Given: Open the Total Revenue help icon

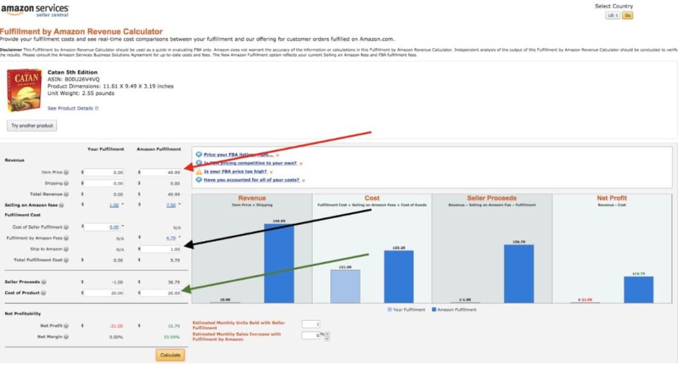Looking at the screenshot, I should 66,194.
